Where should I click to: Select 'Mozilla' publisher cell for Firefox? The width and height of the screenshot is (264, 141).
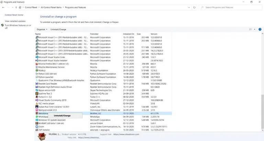[93, 64]
